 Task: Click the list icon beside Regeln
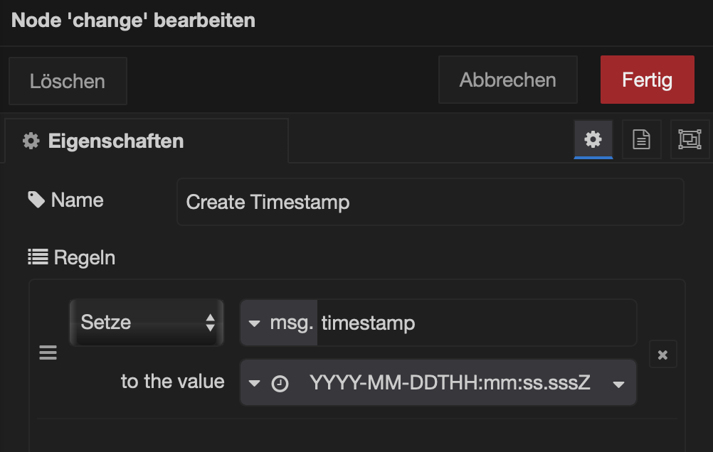[x=37, y=257]
